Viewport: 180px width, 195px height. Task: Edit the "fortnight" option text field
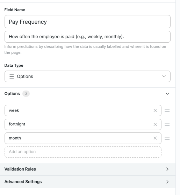83,124
